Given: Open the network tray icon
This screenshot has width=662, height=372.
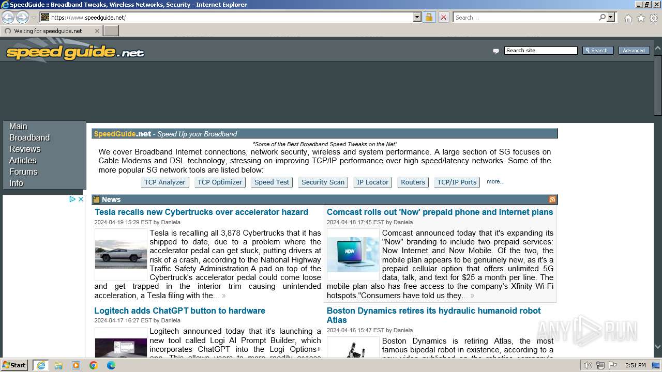Looking at the screenshot, I should point(600,365).
